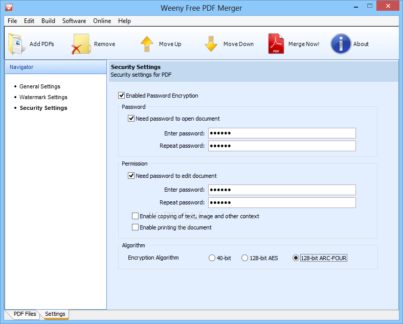This screenshot has height=324, width=403.
Task: Enable copying of text, image and other context
Action: click(x=135, y=216)
